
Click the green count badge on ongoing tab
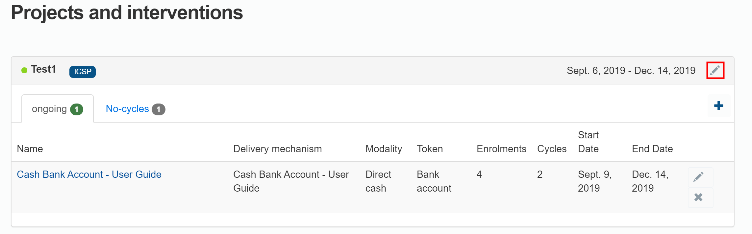[77, 109]
